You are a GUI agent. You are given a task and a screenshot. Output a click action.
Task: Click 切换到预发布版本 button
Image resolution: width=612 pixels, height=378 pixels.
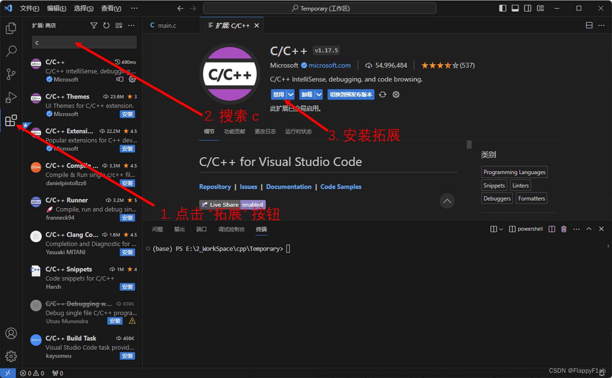click(351, 94)
